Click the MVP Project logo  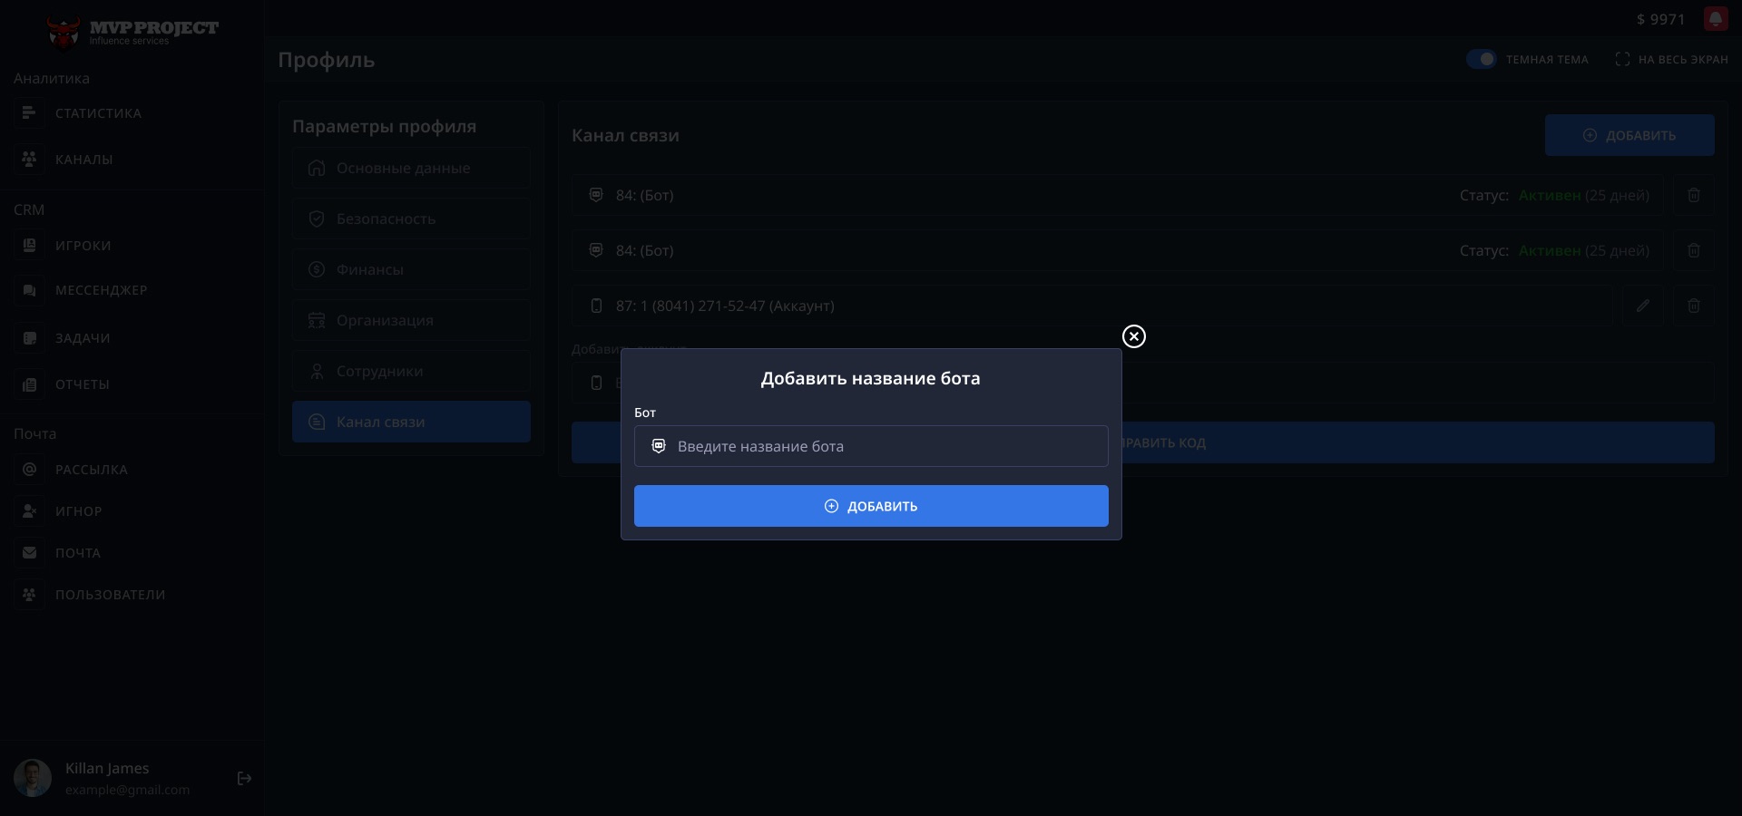tap(132, 32)
